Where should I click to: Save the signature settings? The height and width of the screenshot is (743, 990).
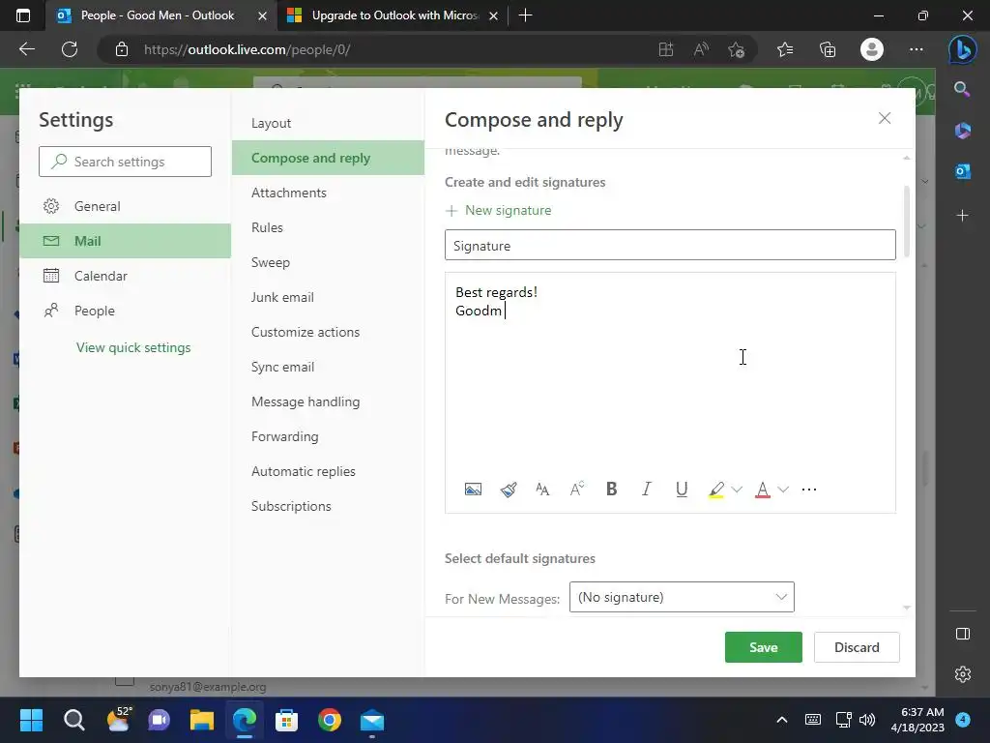coord(764,647)
